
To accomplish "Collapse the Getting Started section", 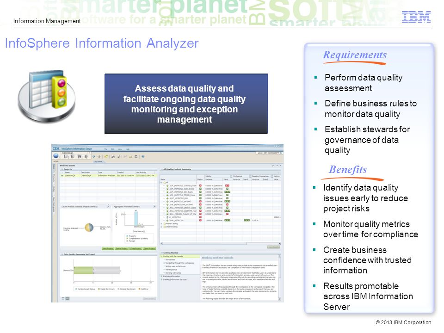I will click(162, 253).
